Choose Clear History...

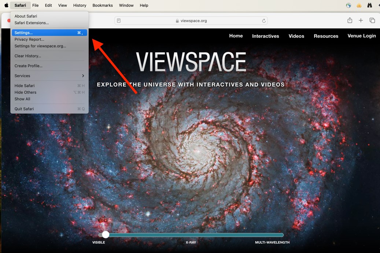49,56
